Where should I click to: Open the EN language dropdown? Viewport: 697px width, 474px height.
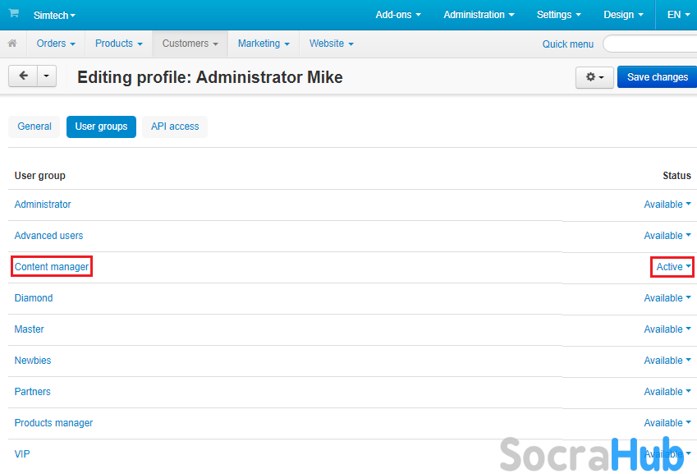678,15
